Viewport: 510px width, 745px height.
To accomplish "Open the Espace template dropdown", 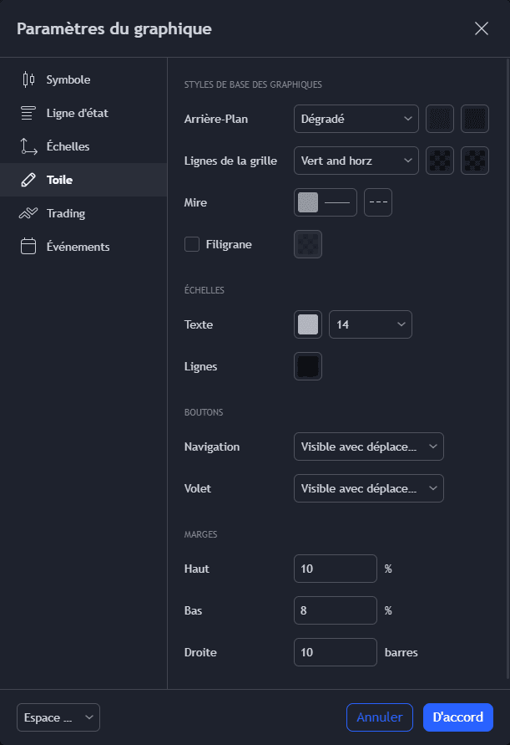I will coord(58,717).
